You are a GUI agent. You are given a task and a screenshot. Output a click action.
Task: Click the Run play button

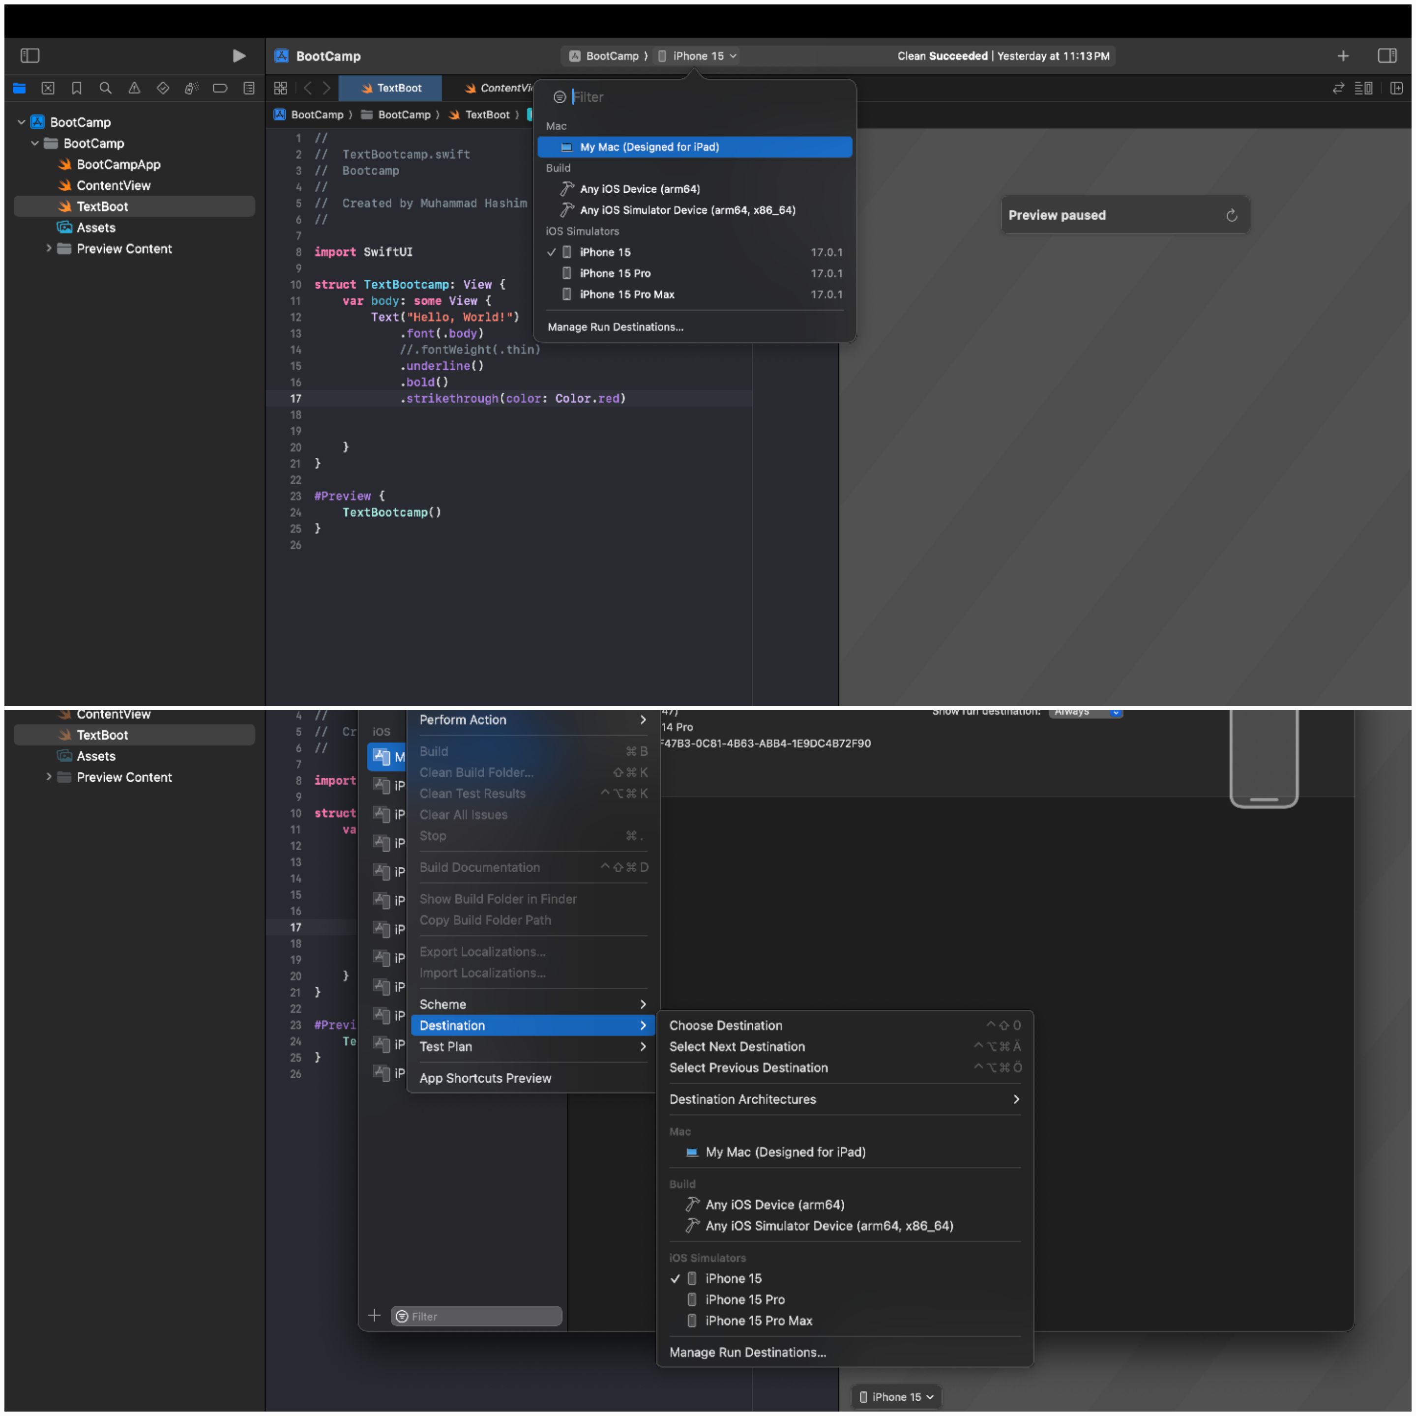pos(238,56)
